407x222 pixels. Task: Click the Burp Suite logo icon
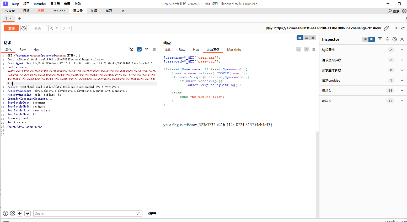coord(5,4)
